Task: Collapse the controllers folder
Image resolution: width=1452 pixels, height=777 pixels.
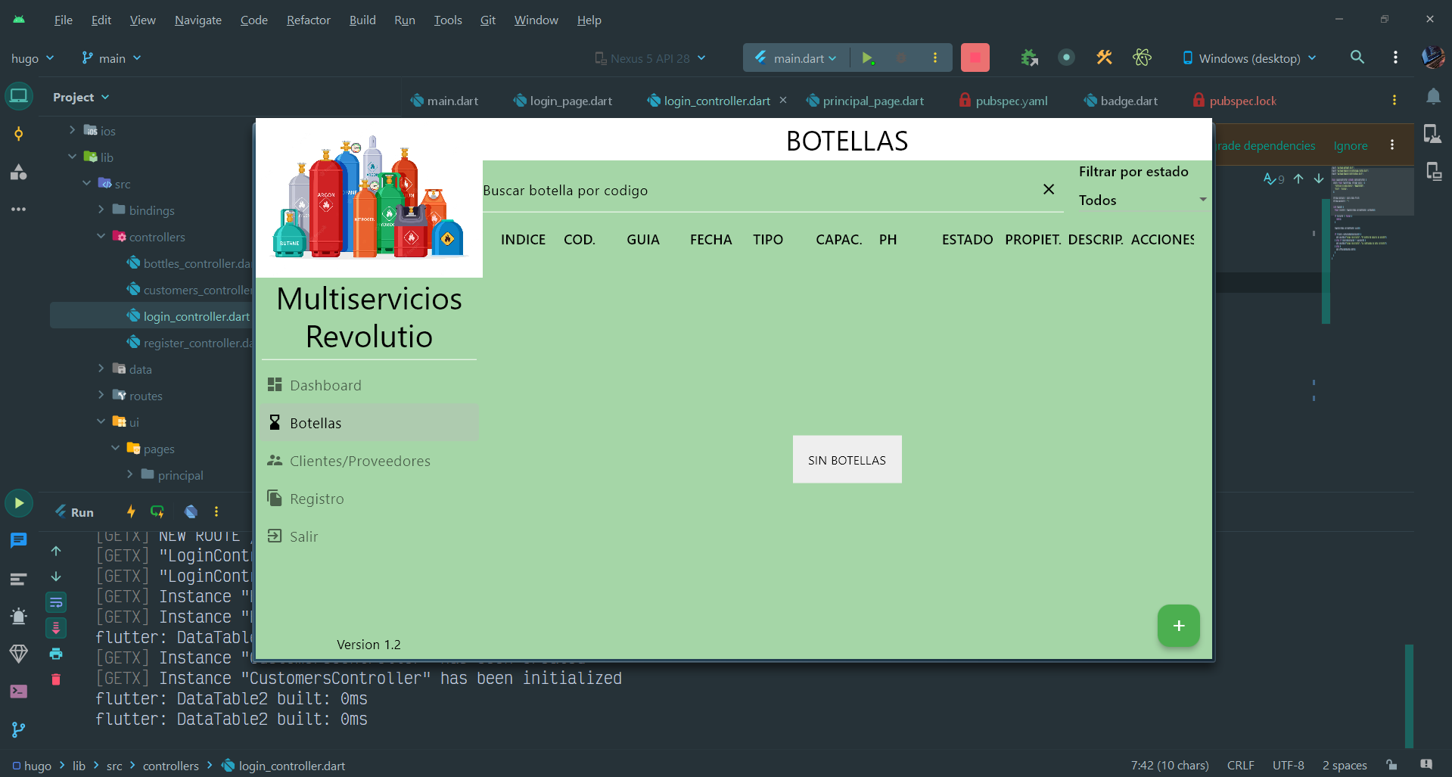Action: (x=101, y=236)
